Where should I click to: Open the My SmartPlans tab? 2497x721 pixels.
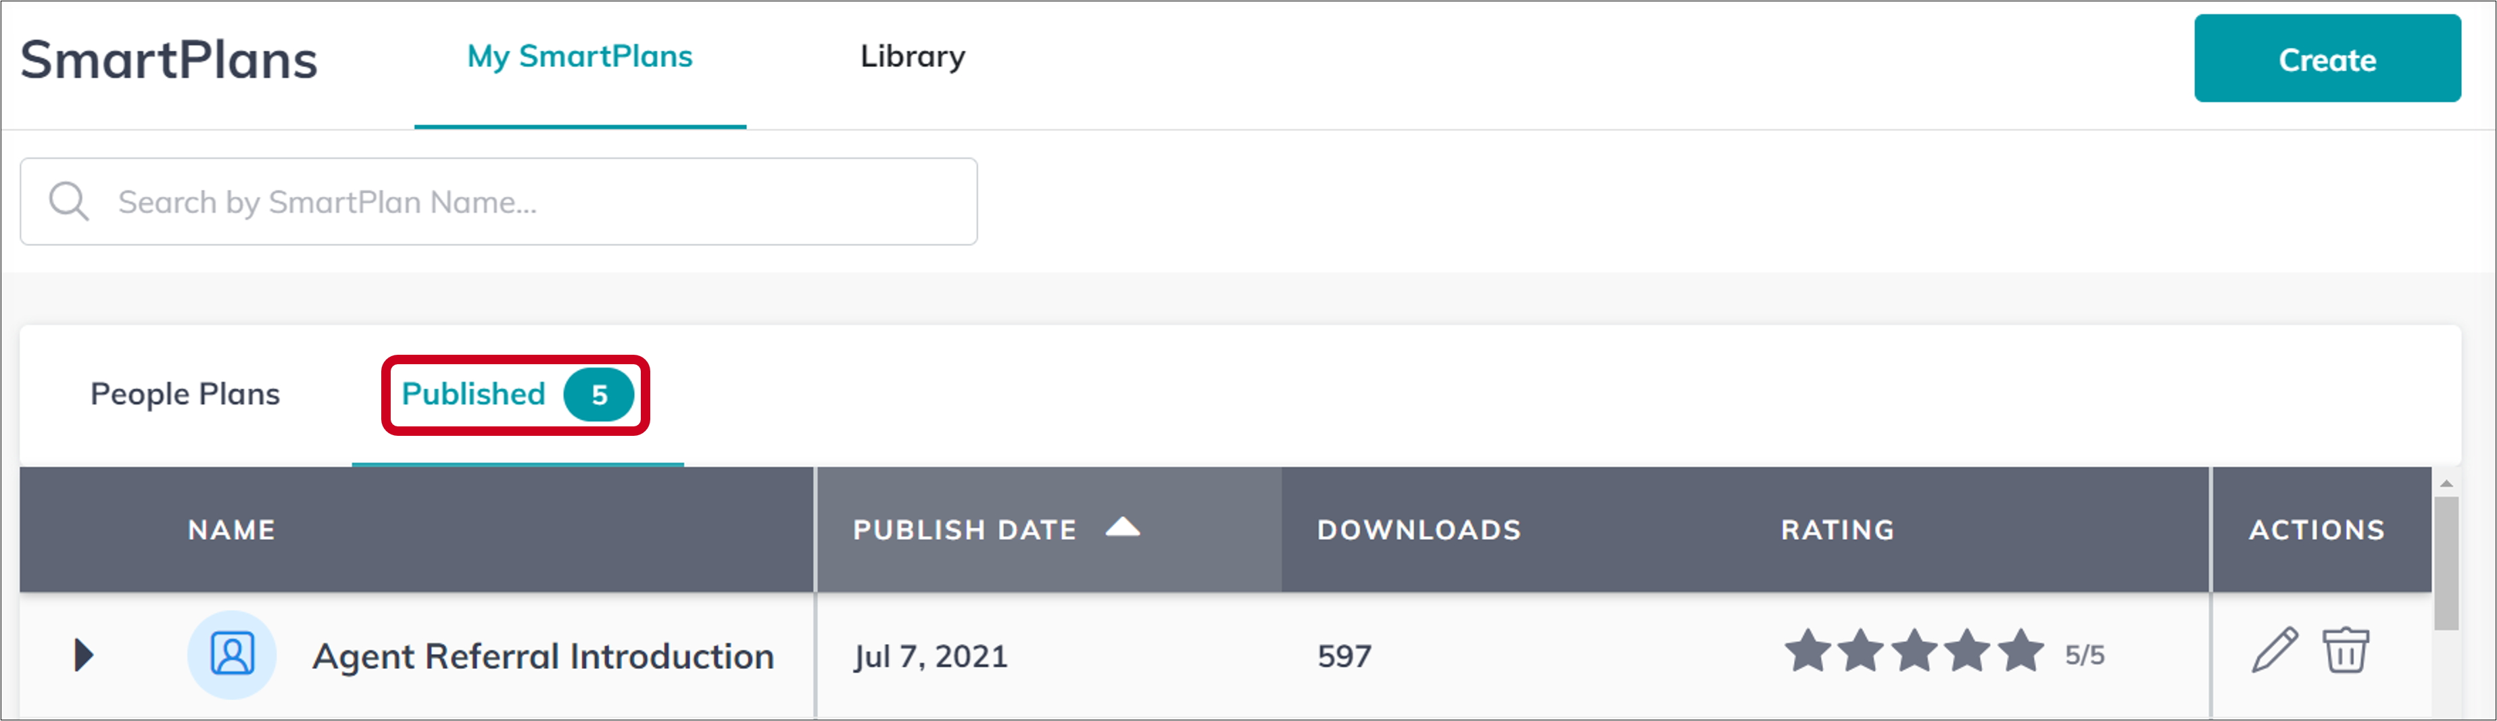580,56
